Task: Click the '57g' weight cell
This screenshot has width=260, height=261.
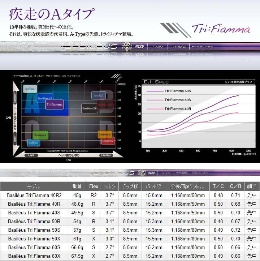Action: 77,230
